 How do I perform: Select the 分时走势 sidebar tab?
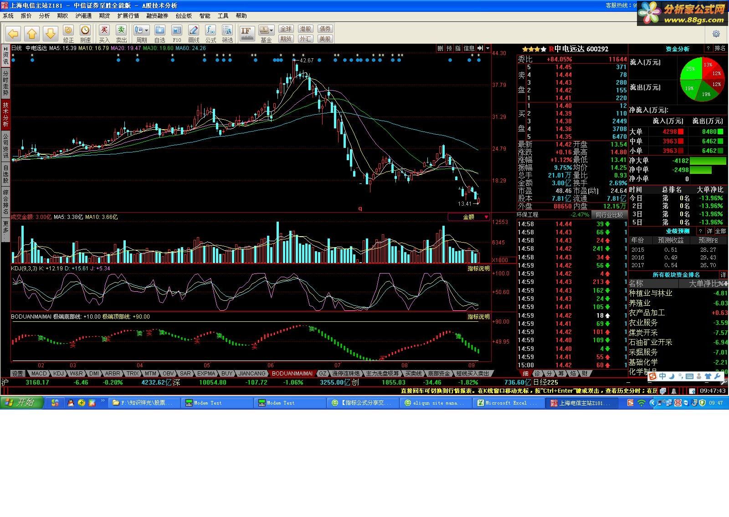tap(5, 83)
